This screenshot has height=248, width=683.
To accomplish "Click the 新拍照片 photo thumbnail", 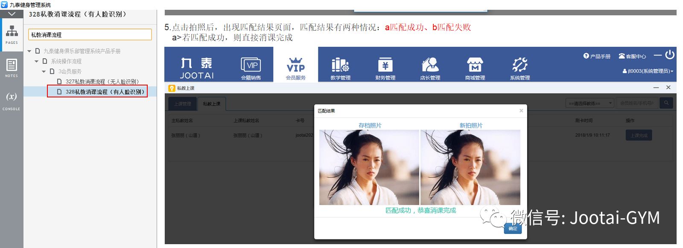I will click(470, 167).
